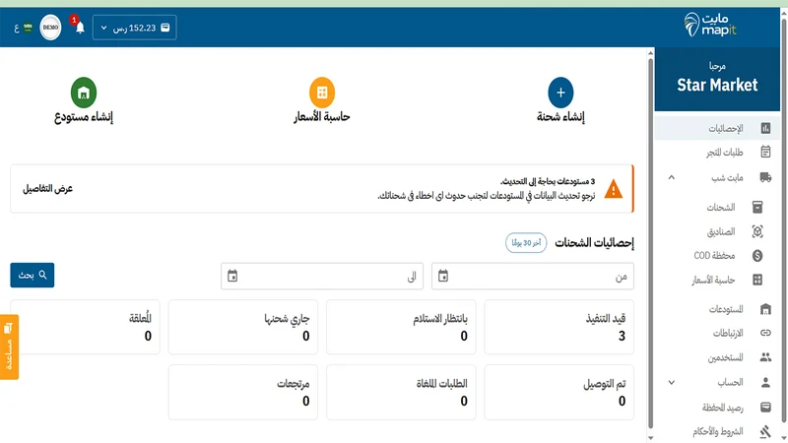Open the mapit logo home link
788x443 pixels.
709,25
